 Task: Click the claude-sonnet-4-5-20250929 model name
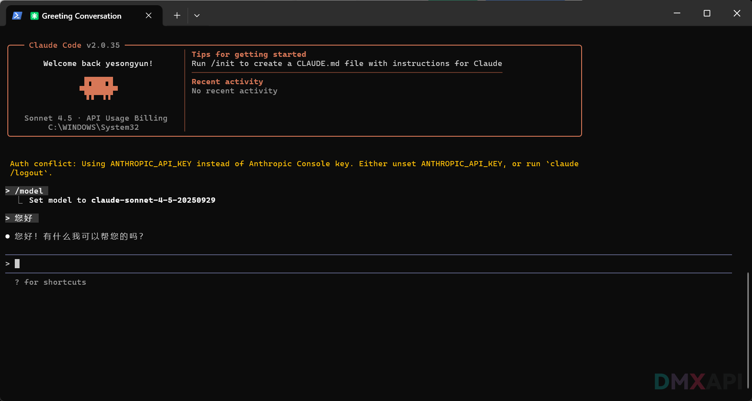point(153,200)
